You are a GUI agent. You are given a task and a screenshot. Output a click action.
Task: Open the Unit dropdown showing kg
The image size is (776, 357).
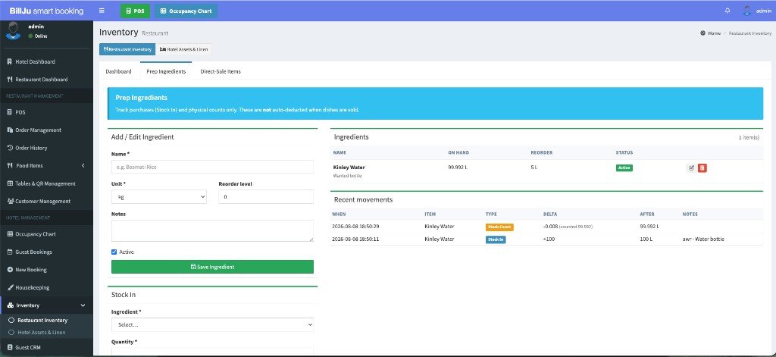(159, 197)
